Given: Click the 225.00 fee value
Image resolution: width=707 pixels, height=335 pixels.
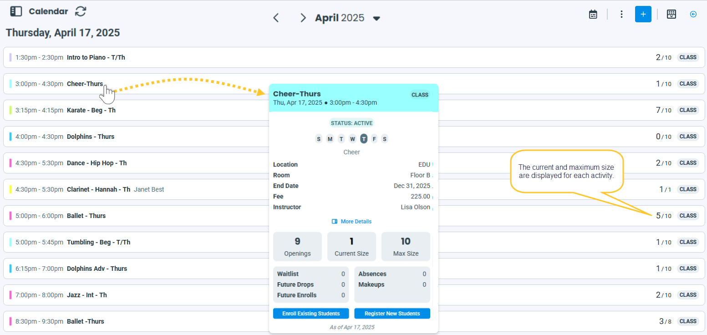Looking at the screenshot, I should click(420, 197).
